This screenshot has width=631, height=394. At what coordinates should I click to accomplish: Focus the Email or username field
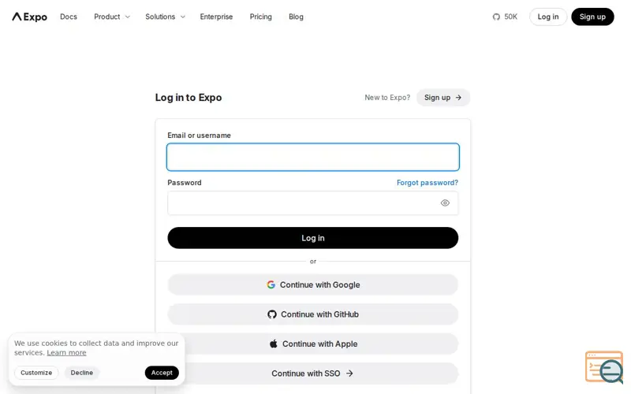[x=312, y=157]
